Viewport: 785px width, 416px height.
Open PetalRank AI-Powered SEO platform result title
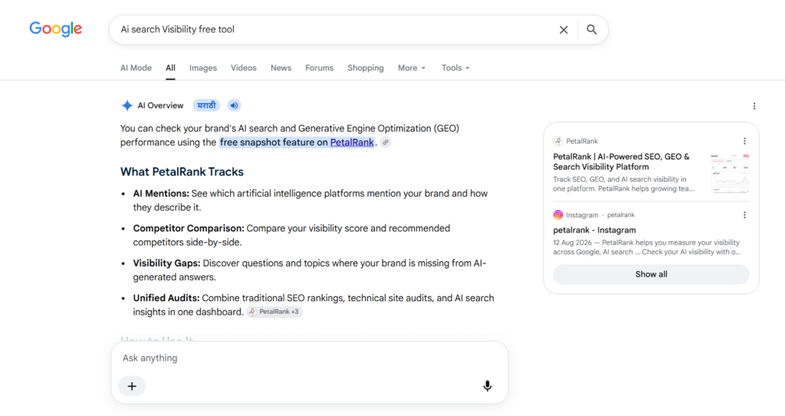tap(621, 162)
